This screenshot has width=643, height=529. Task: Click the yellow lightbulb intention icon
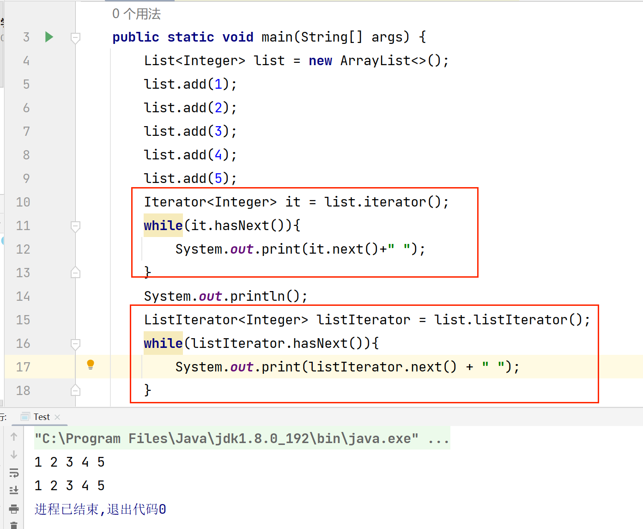(x=91, y=365)
